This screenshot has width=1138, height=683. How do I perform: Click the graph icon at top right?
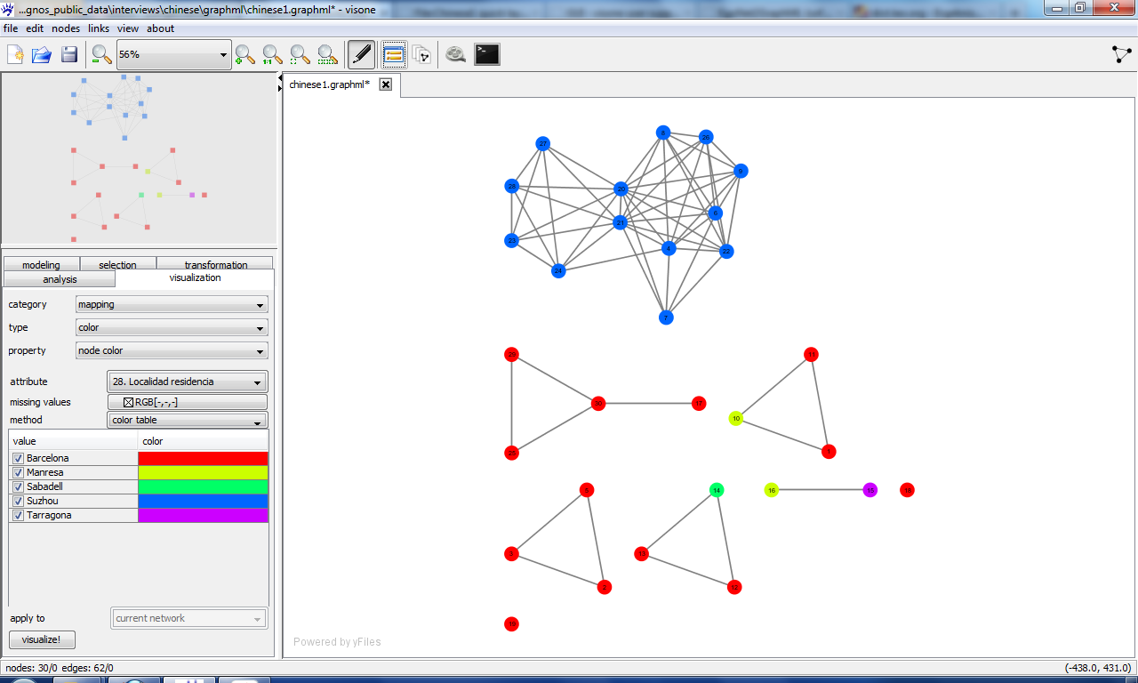coord(1122,54)
